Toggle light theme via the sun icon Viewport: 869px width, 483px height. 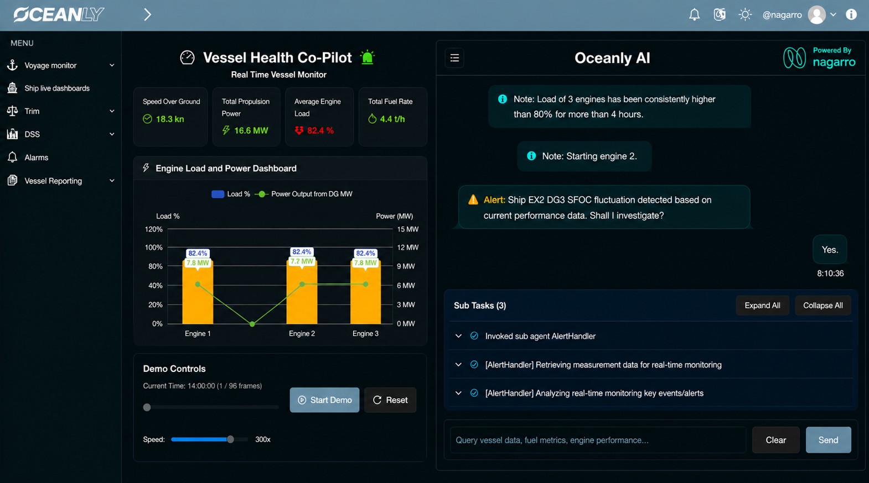tap(745, 15)
